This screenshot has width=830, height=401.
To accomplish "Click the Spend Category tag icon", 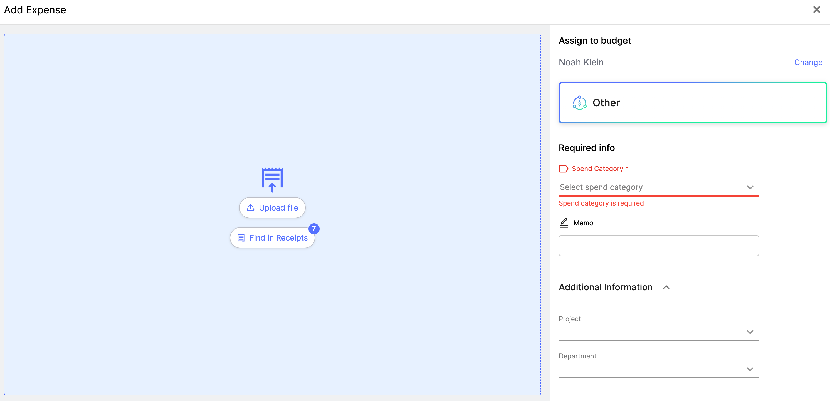I will tap(564, 169).
